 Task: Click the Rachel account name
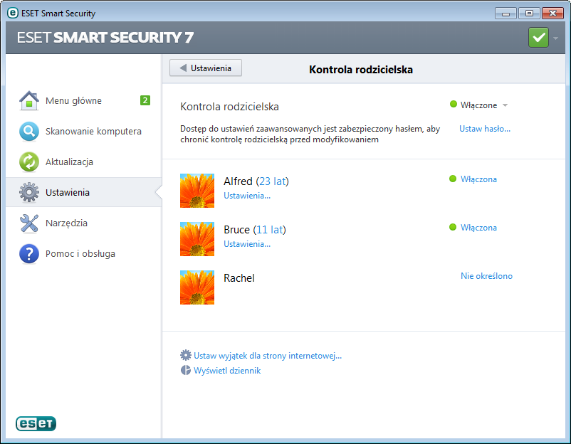tap(239, 278)
